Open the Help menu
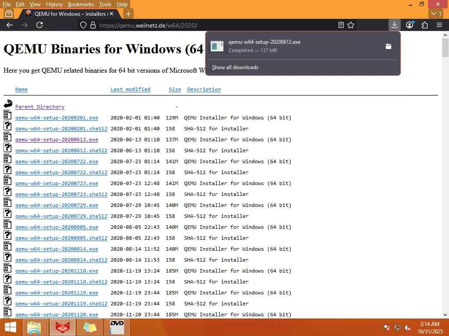Screen dimensions: 449x336 pyautogui.click(x=122, y=4)
